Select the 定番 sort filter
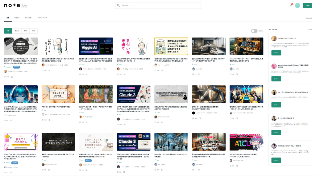The height and width of the screenshot is (176, 316). pos(34,31)
